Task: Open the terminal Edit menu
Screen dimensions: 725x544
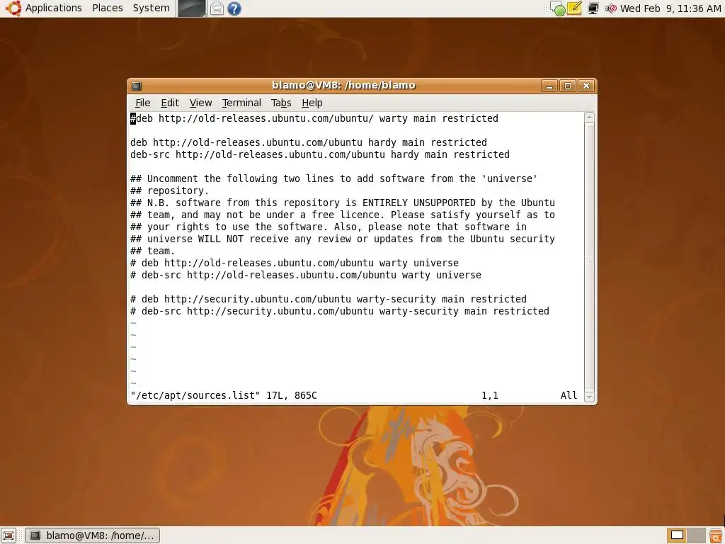Action: coord(170,103)
